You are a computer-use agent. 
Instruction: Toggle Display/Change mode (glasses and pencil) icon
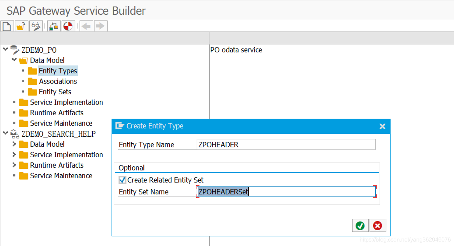click(36, 26)
